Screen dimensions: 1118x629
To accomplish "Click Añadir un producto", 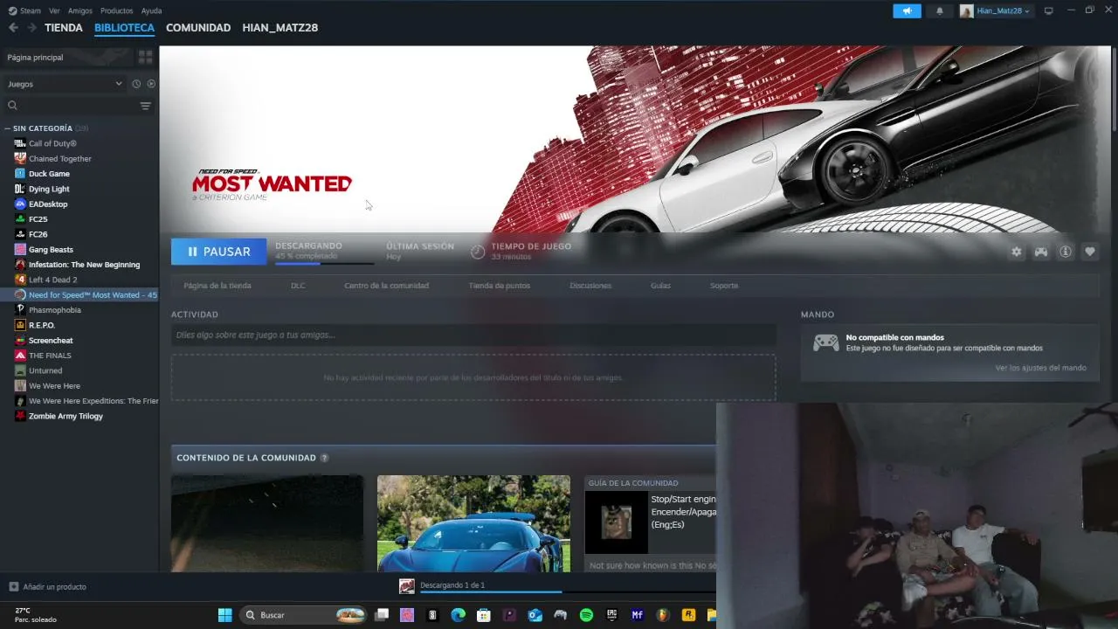I will [54, 587].
